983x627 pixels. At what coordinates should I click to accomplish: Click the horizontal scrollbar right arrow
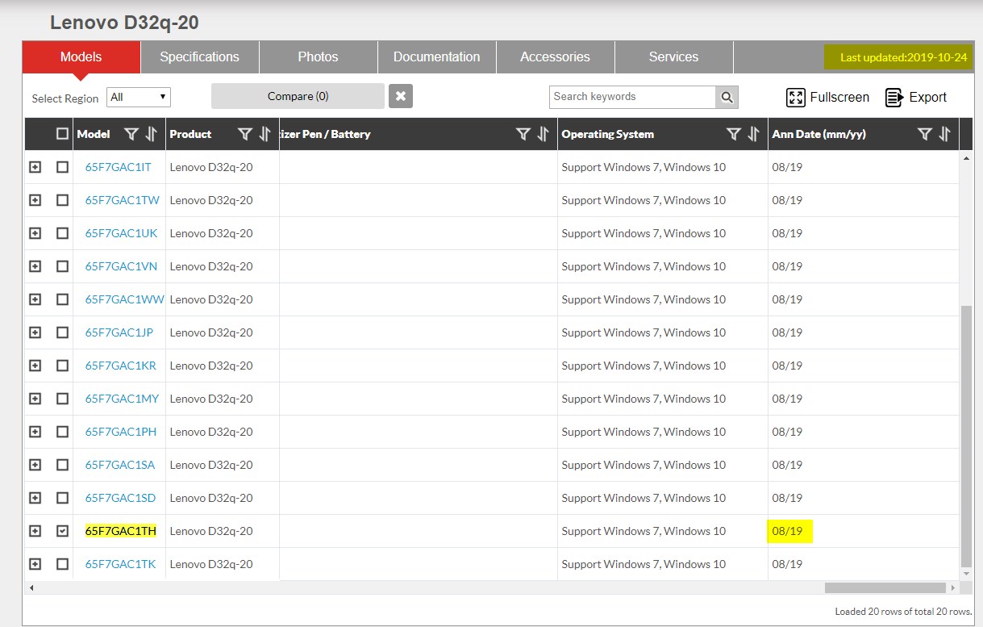pyautogui.click(x=953, y=588)
